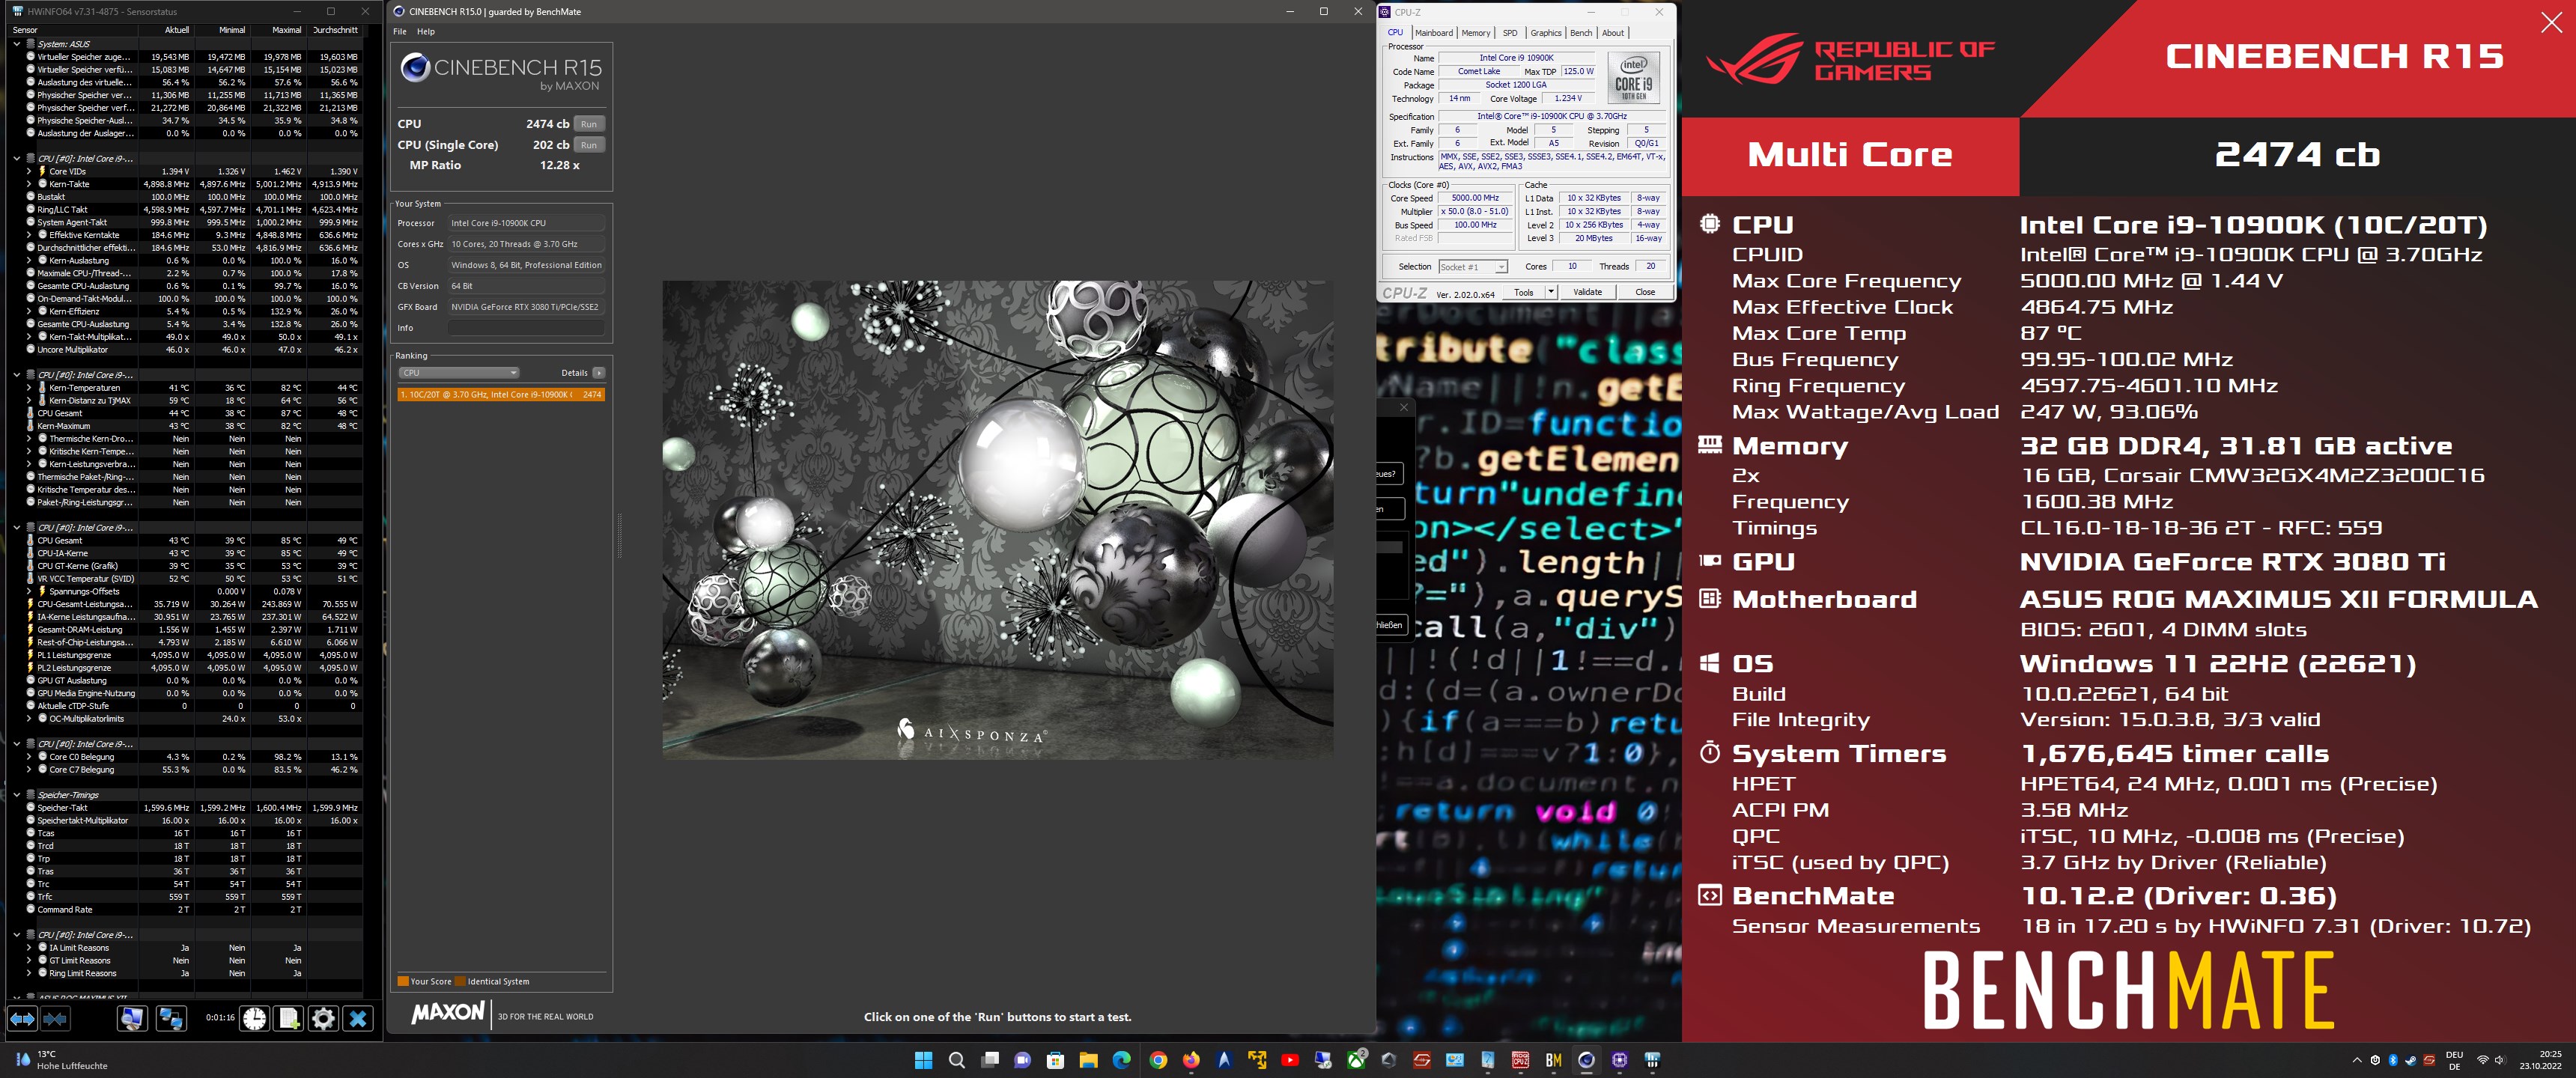The height and width of the screenshot is (1078, 2576).
Task: Run Cinebench CPU Single Core test
Action: [x=589, y=145]
